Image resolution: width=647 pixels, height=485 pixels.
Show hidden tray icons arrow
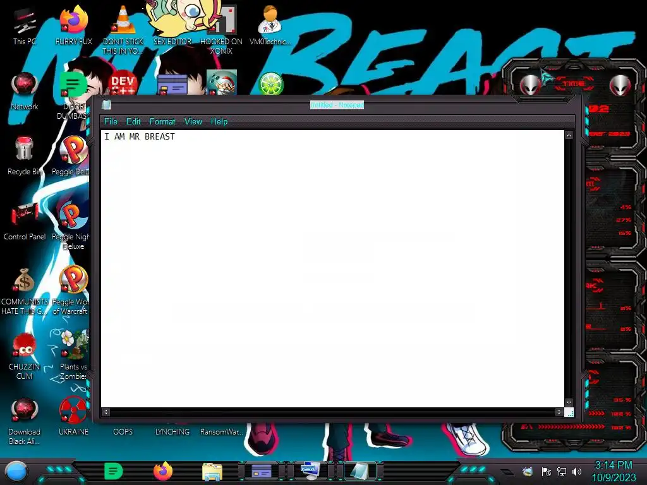(x=507, y=472)
